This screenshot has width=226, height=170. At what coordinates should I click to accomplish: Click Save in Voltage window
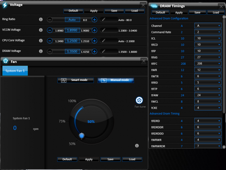[114, 11]
